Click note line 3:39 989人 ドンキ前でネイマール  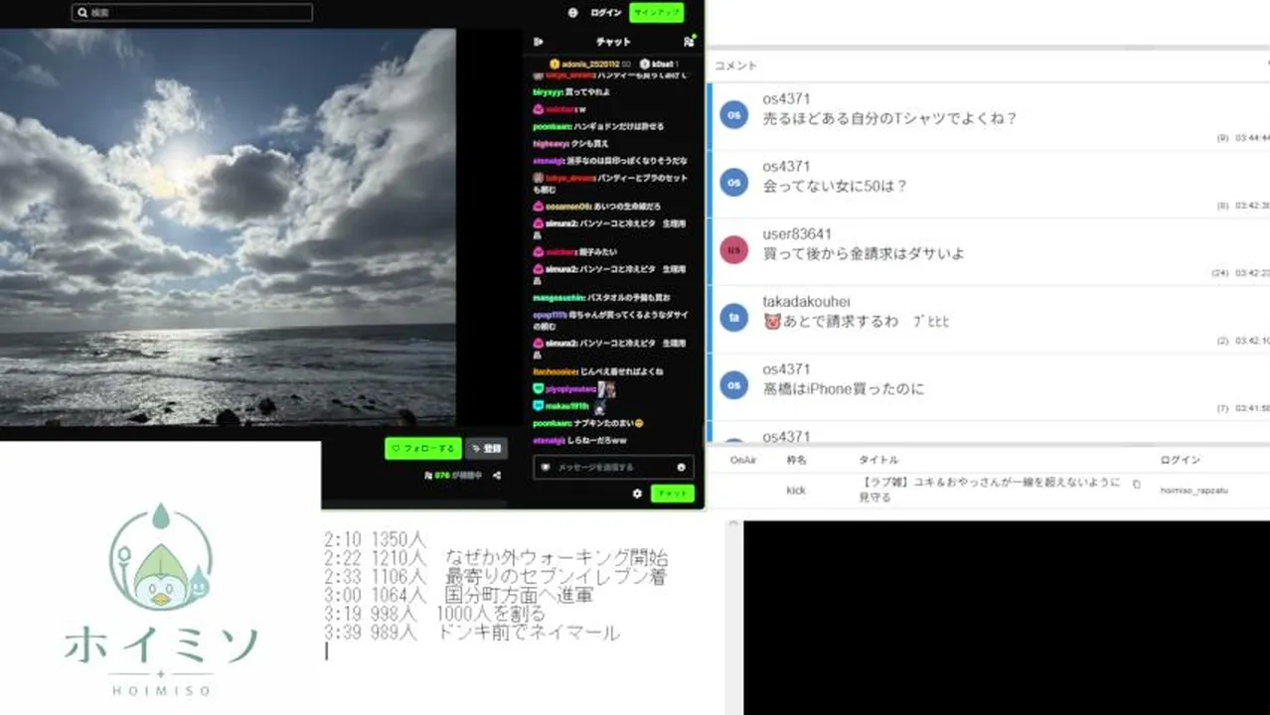pyautogui.click(x=472, y=633)
